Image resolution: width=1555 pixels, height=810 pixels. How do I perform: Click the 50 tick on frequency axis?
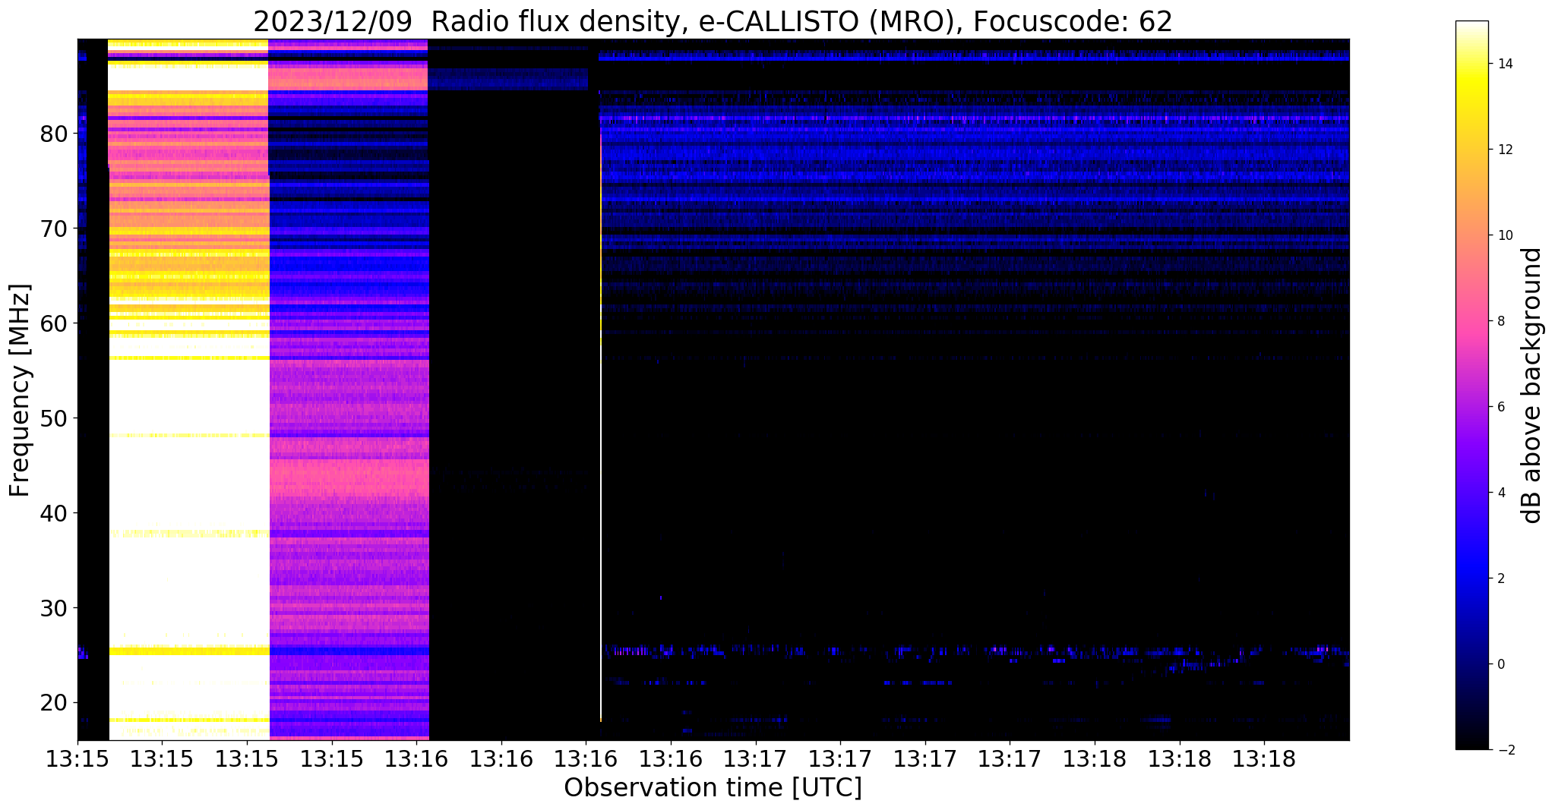tap(55, 418)
